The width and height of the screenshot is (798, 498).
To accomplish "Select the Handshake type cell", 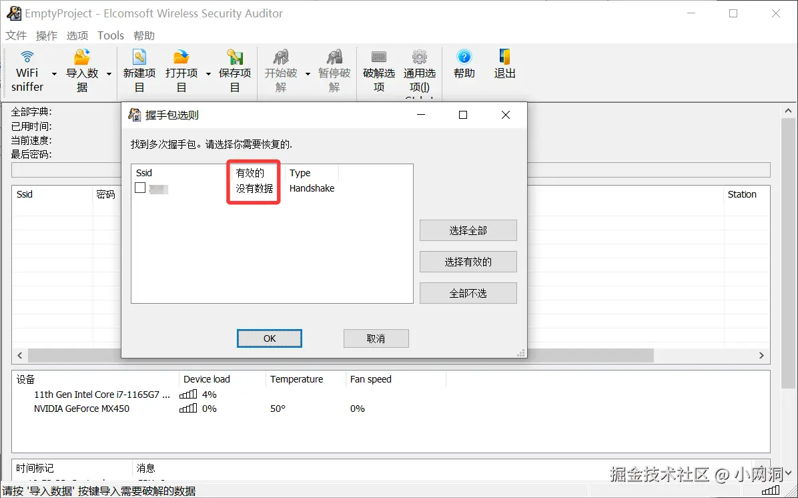I will point(312,188).
